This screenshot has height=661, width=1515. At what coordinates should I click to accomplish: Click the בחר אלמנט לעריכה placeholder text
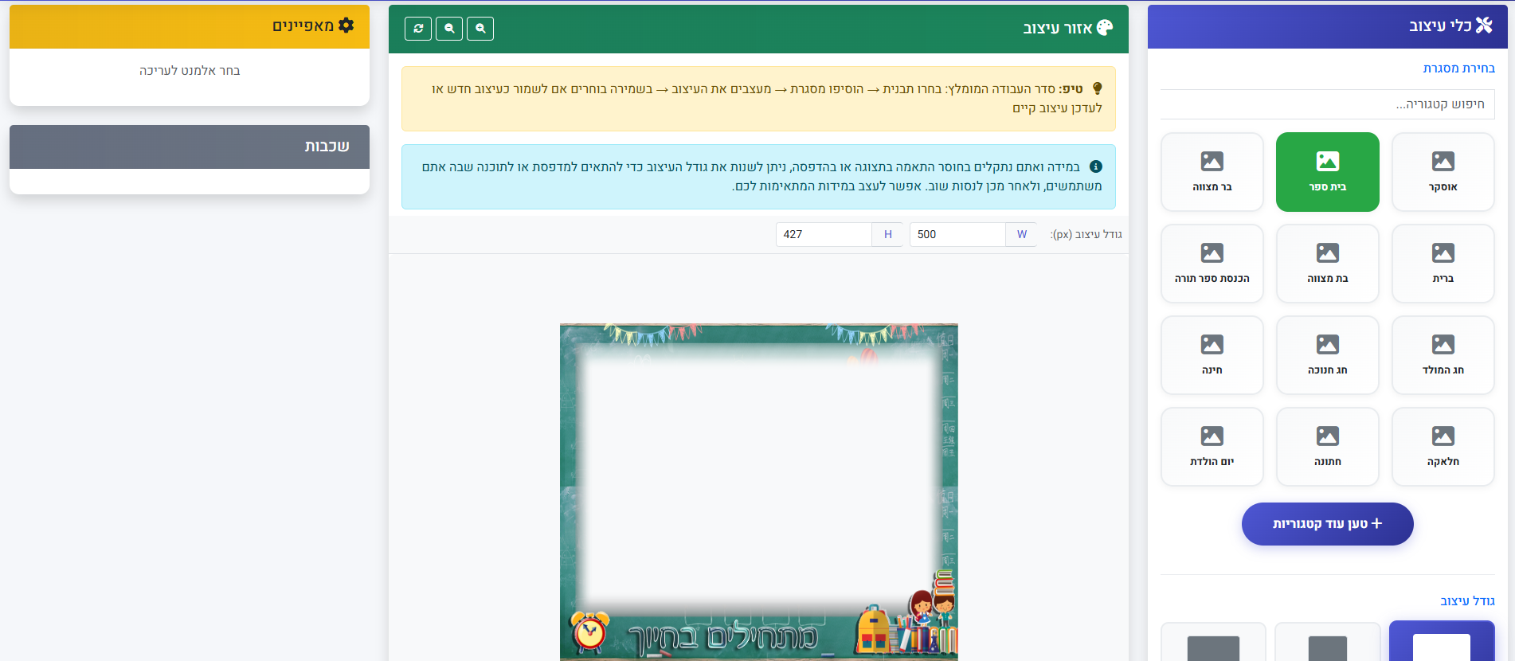pyautogui.click(x=190, y=71)
